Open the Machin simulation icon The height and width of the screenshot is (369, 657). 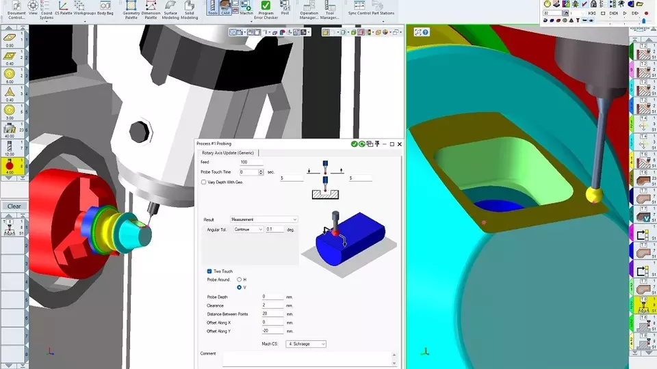click(x=246, y=8)
